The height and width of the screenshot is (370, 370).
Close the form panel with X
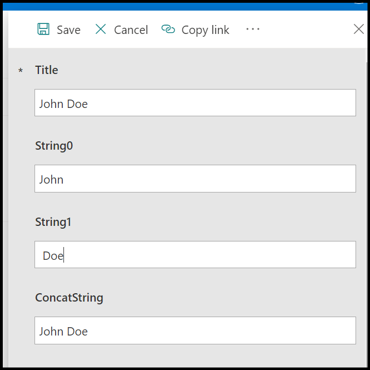[x=359, y=29]
